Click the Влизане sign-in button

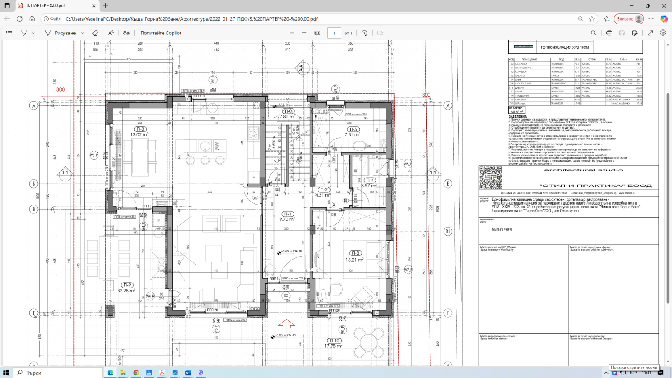coord(629,19)
